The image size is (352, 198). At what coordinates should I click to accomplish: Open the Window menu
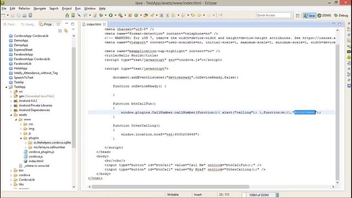pyautogui.click(x=90, y=9)
